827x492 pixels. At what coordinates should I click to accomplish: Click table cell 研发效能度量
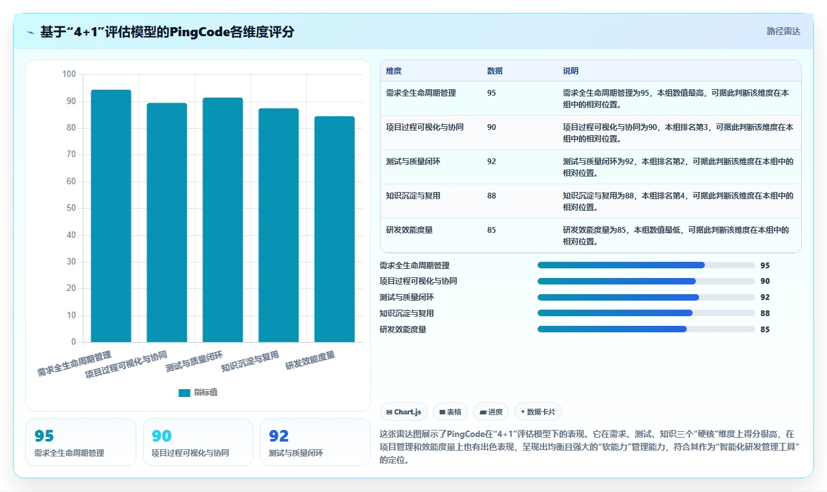point(409,230)
